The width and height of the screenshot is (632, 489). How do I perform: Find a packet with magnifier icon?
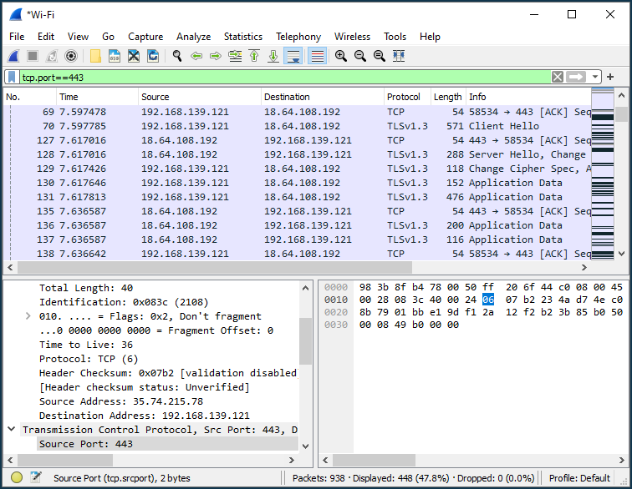177,56
